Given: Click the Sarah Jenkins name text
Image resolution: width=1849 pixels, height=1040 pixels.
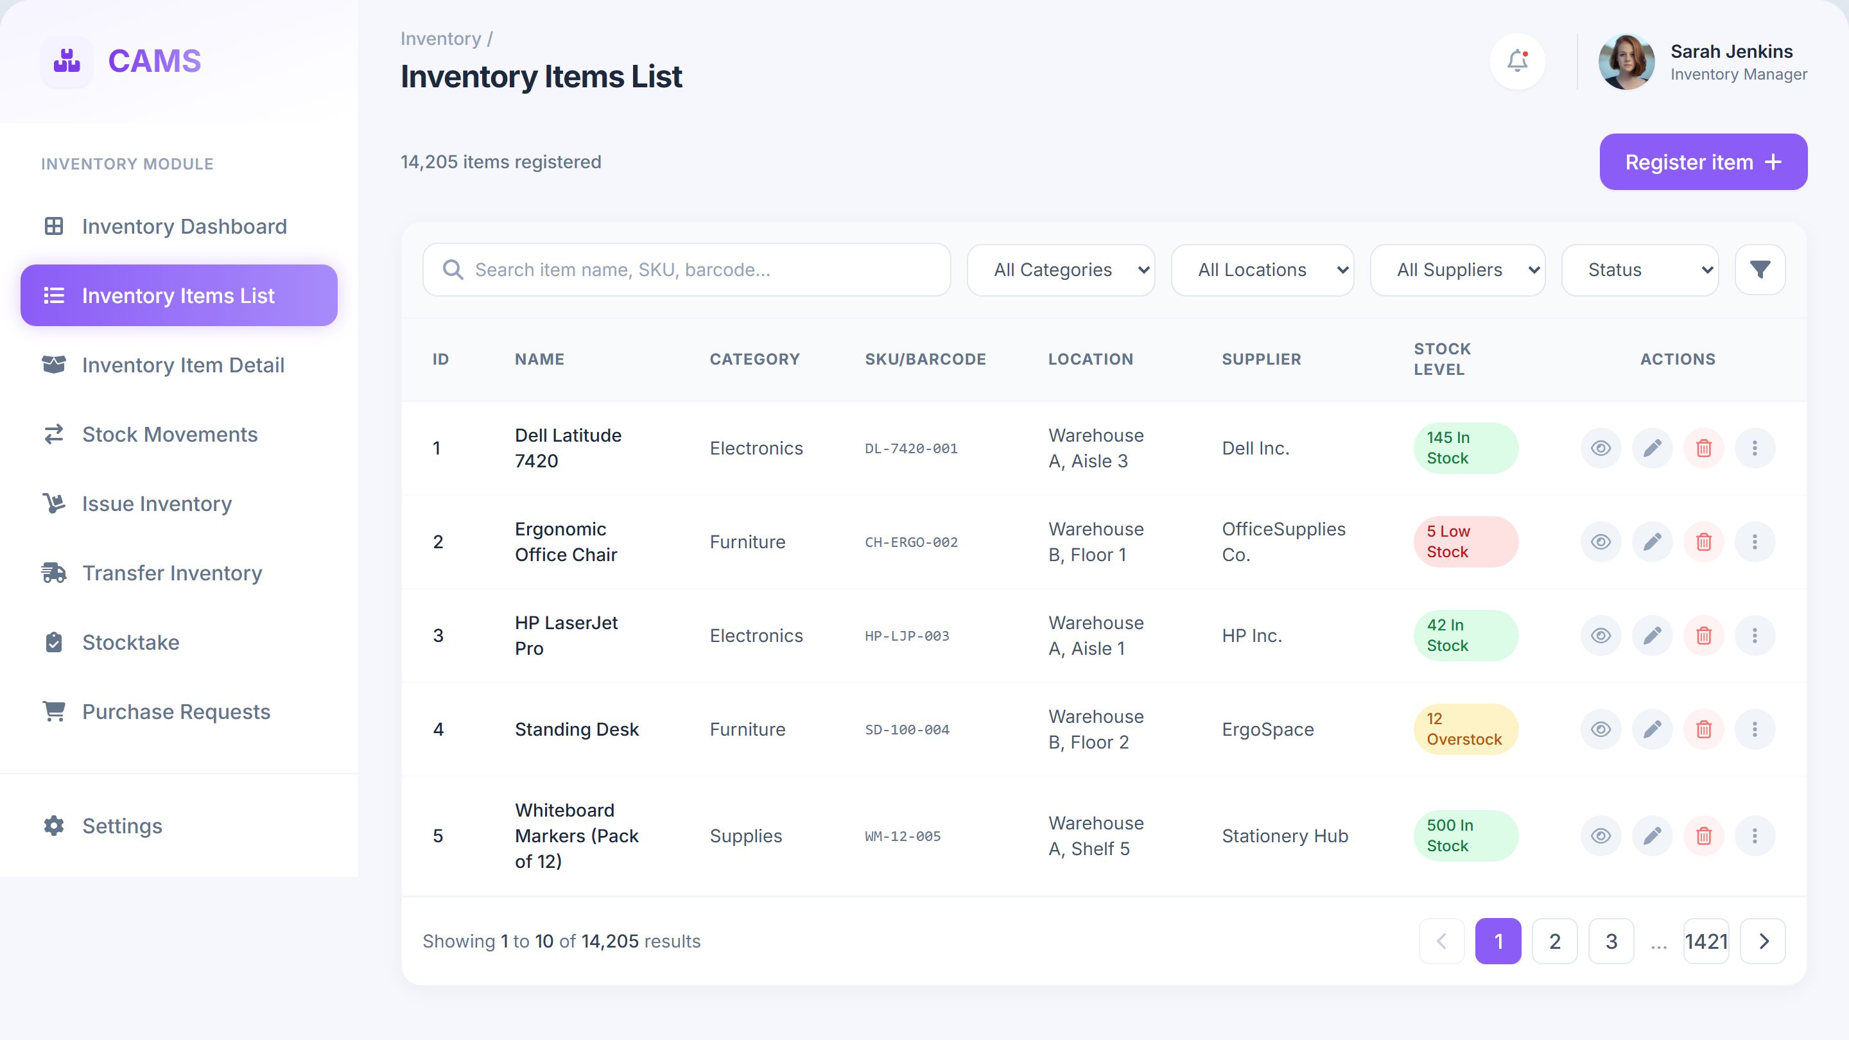Looking at the screenshot, I should click(1732, 51).
